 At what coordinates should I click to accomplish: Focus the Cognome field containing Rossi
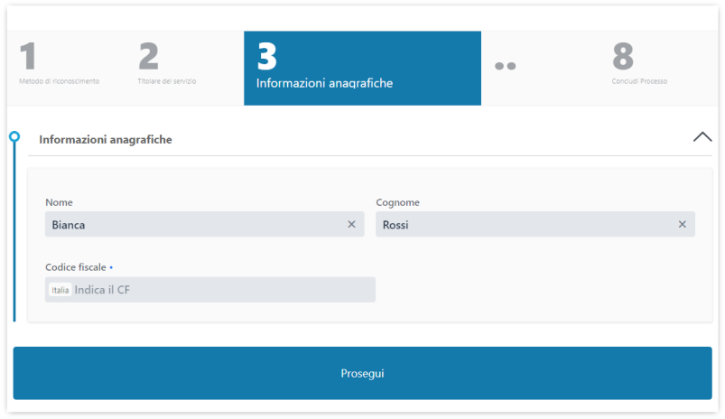(524, 225)
